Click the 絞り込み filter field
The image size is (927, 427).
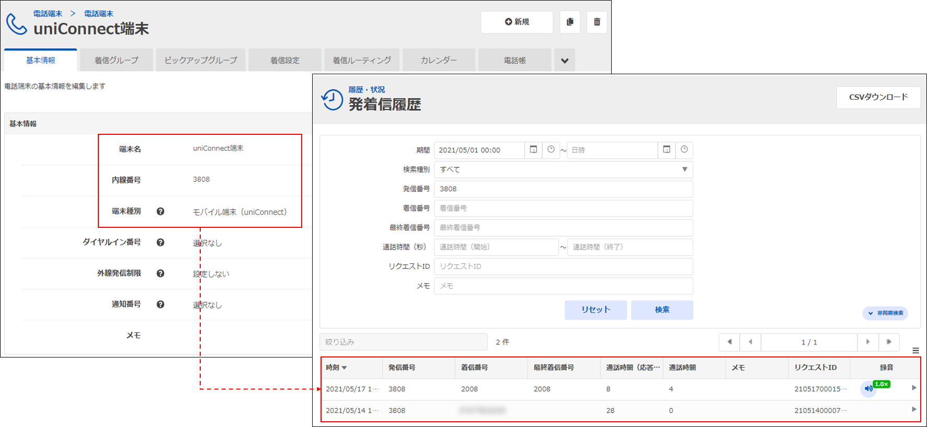pos(404,342)
